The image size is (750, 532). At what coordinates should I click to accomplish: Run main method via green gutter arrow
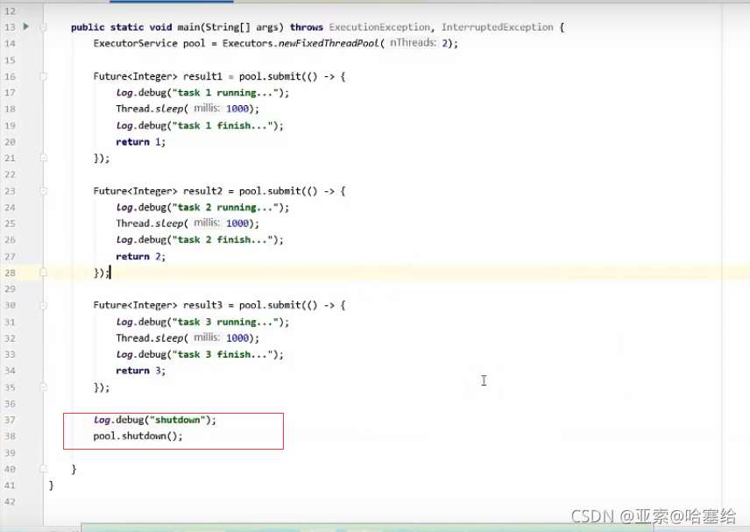26,26
